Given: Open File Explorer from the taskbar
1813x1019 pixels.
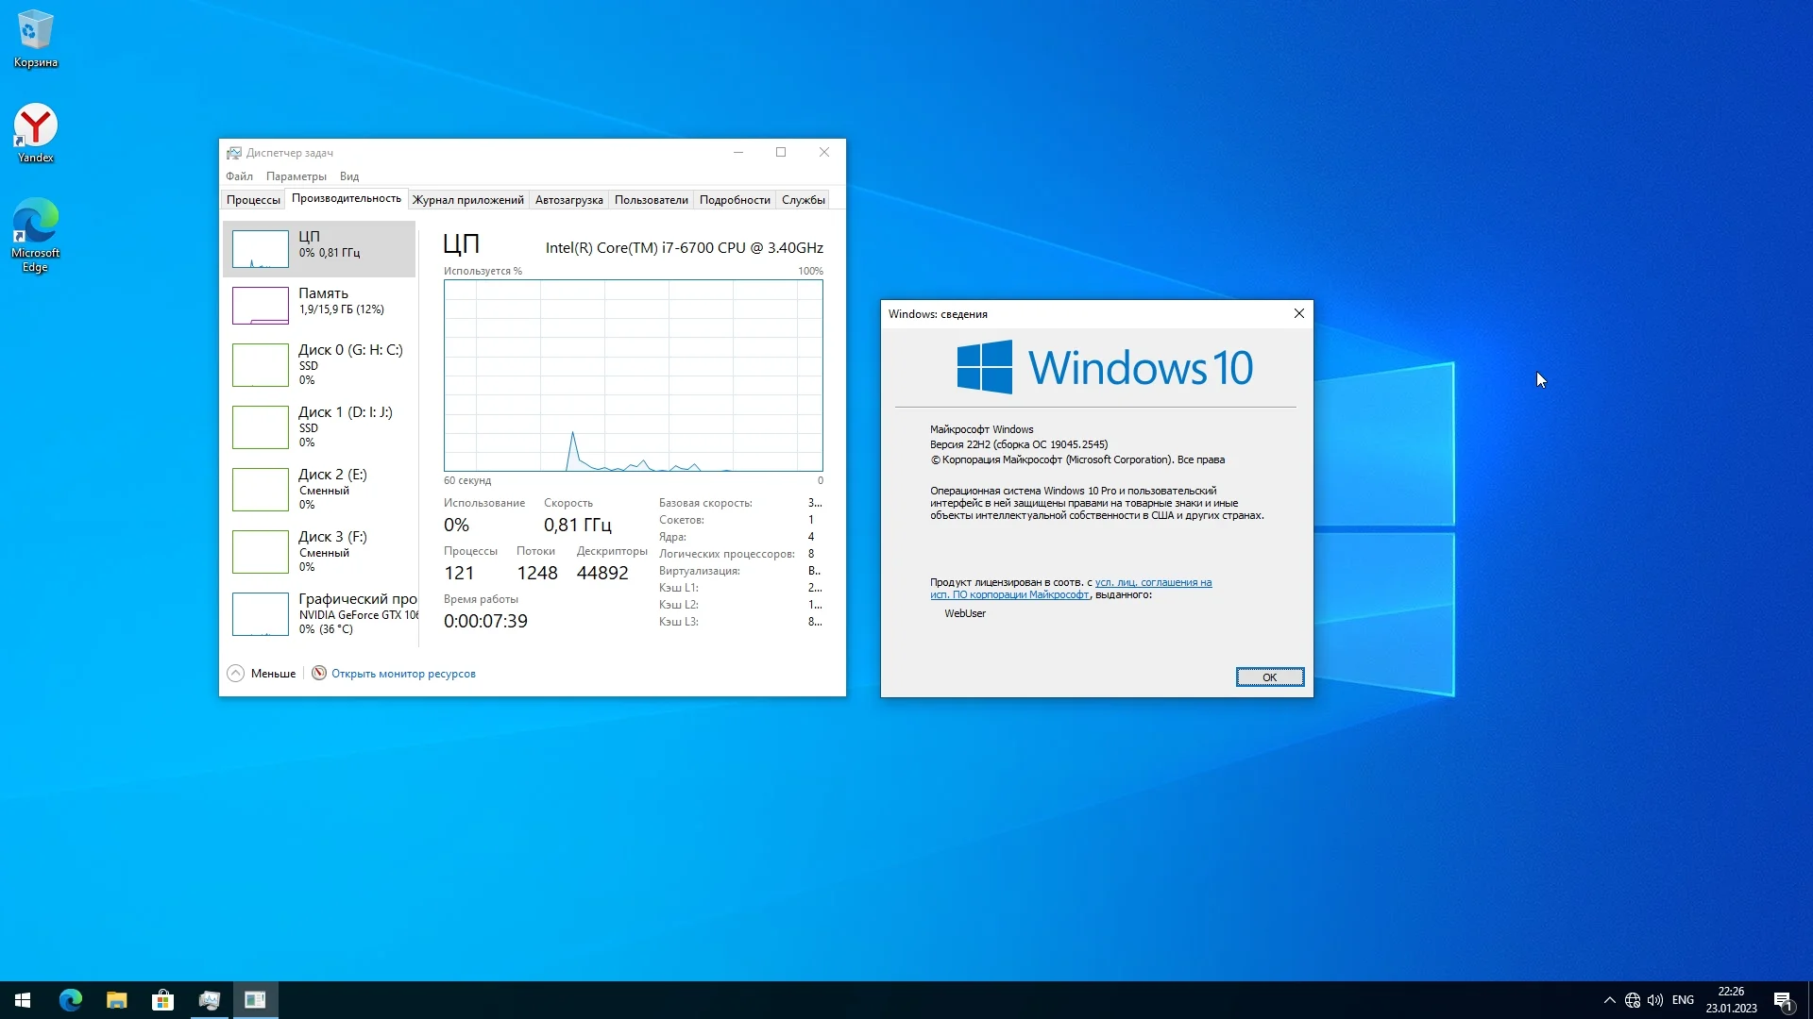Looking at the screenshot, I should click(116, 1000).
